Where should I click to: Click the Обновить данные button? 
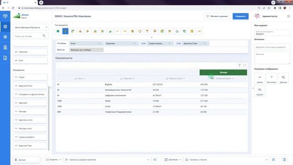(217, 16)
